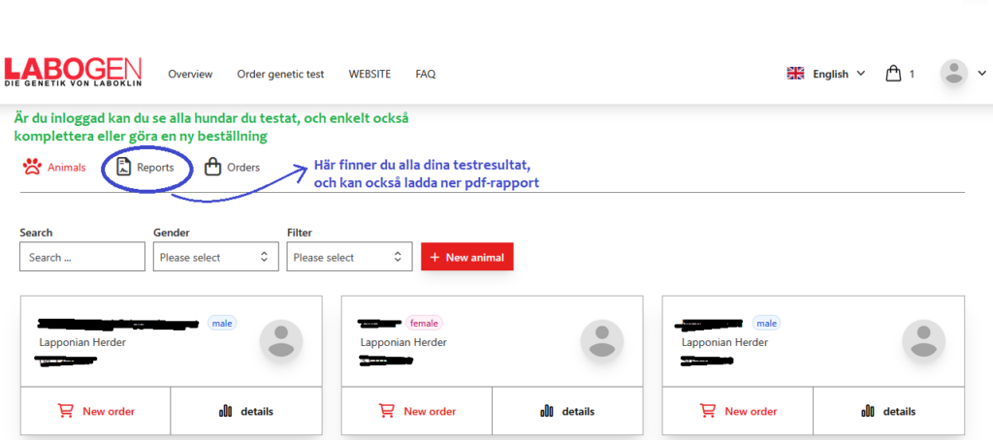This screenshot has height=440, width=993.
Task: Click the user account avatar in header
Action: point(954,74)
